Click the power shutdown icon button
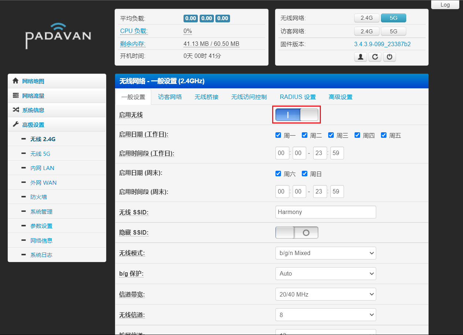463x335 pixels. point(389,57)
